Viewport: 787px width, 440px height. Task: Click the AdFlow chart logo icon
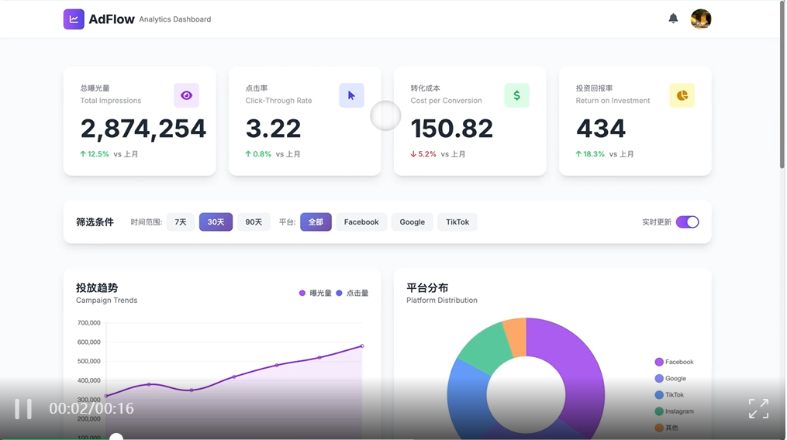(74, 19)
